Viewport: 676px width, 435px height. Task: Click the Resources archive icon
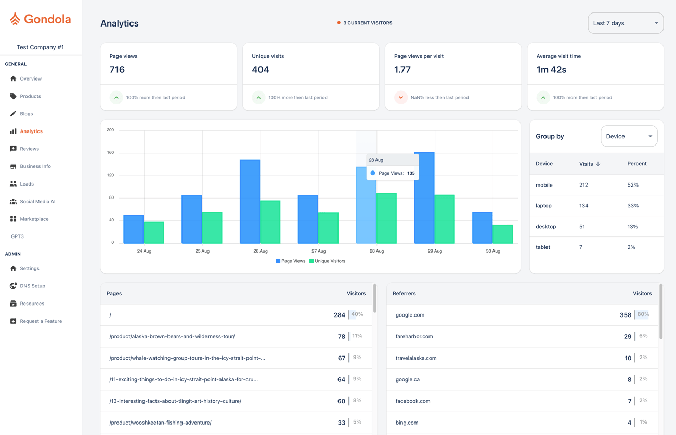point(13,304)
